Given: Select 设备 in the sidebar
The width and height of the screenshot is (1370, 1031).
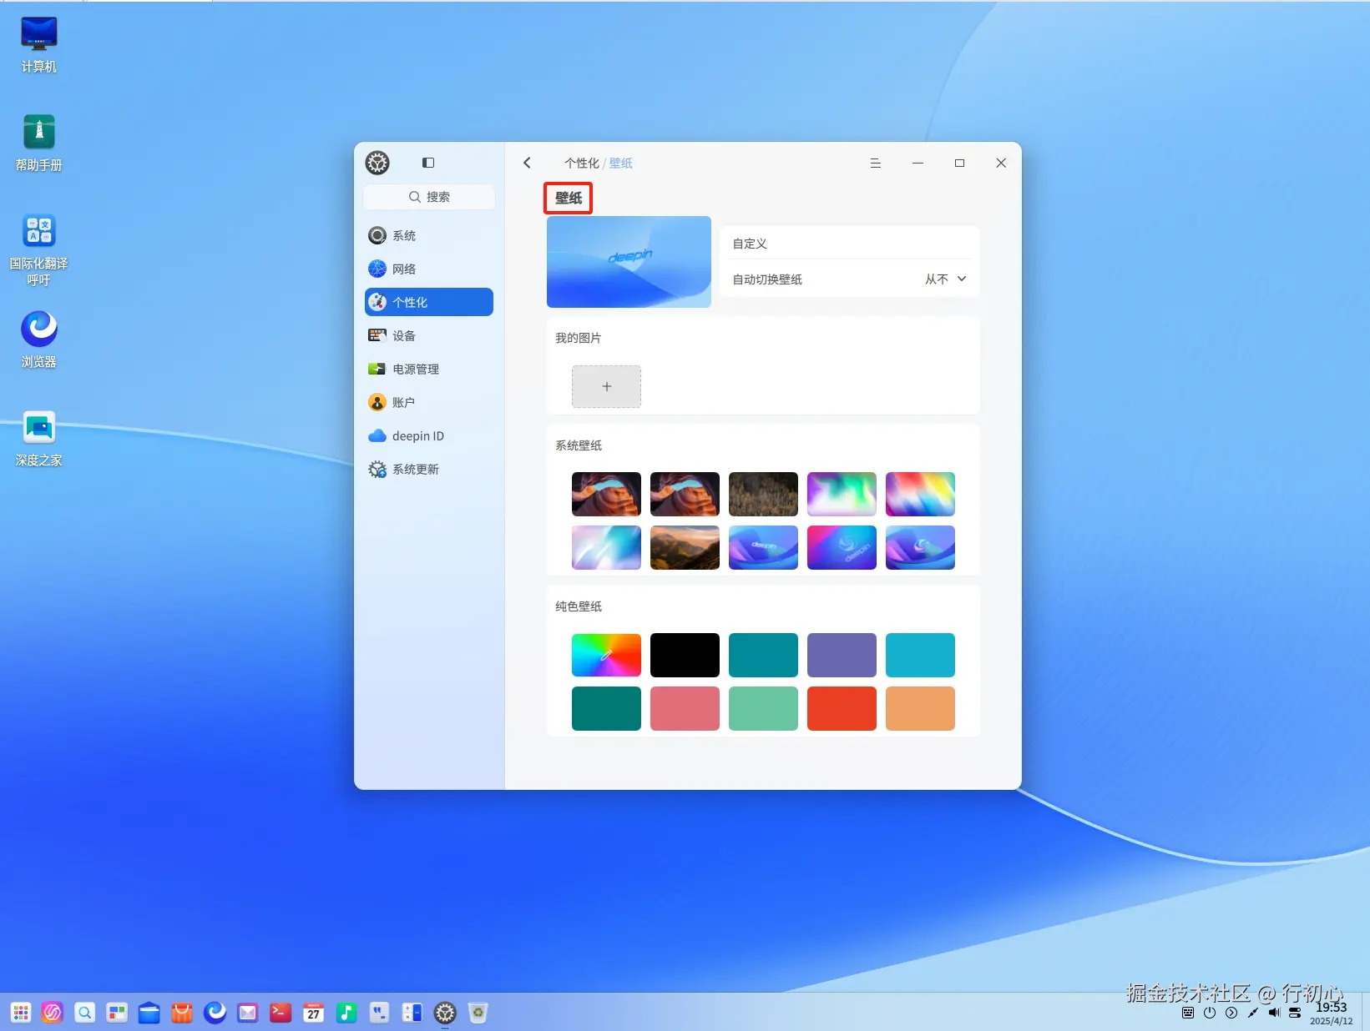Looking at the screenshot, I should pos(429,335).
